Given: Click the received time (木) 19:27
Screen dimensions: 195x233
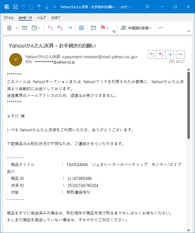Looking at the screenshot, I should click(177, 62).
